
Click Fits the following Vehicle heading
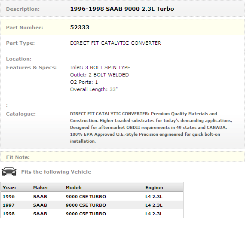coord(56,172)
